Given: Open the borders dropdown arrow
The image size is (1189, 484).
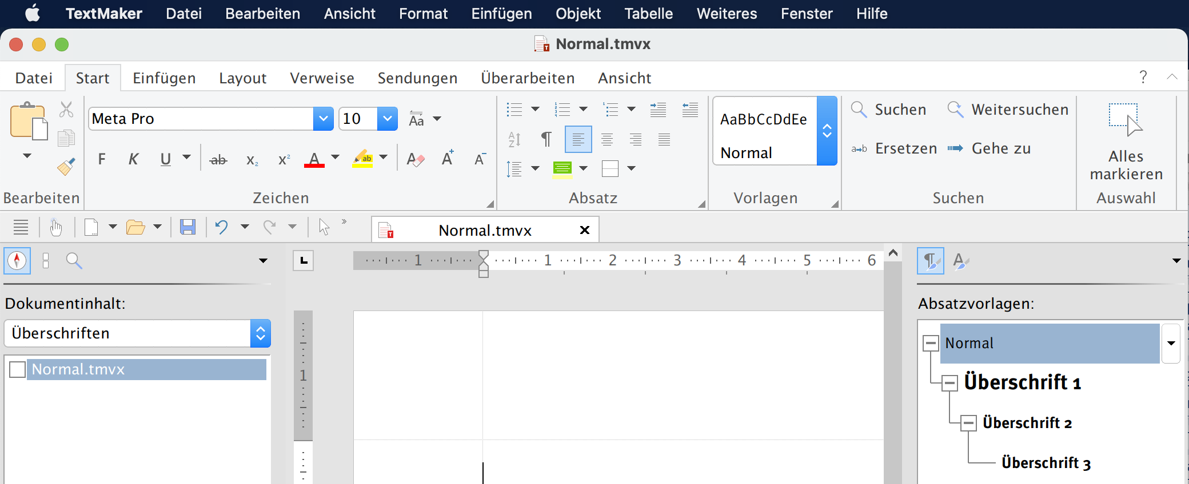Looking at the screenshot, I should point(632,168).
